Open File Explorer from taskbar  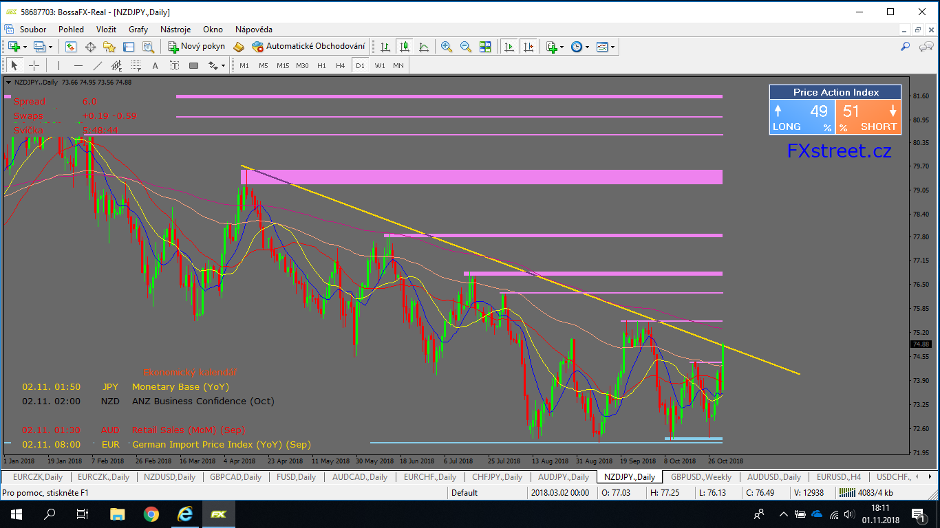[118, 514]
